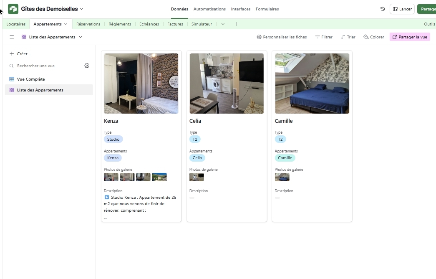Screen dimensions: 436x279
Task: Show more tables with chevron dropdown
Action: (x=223, y=24)
